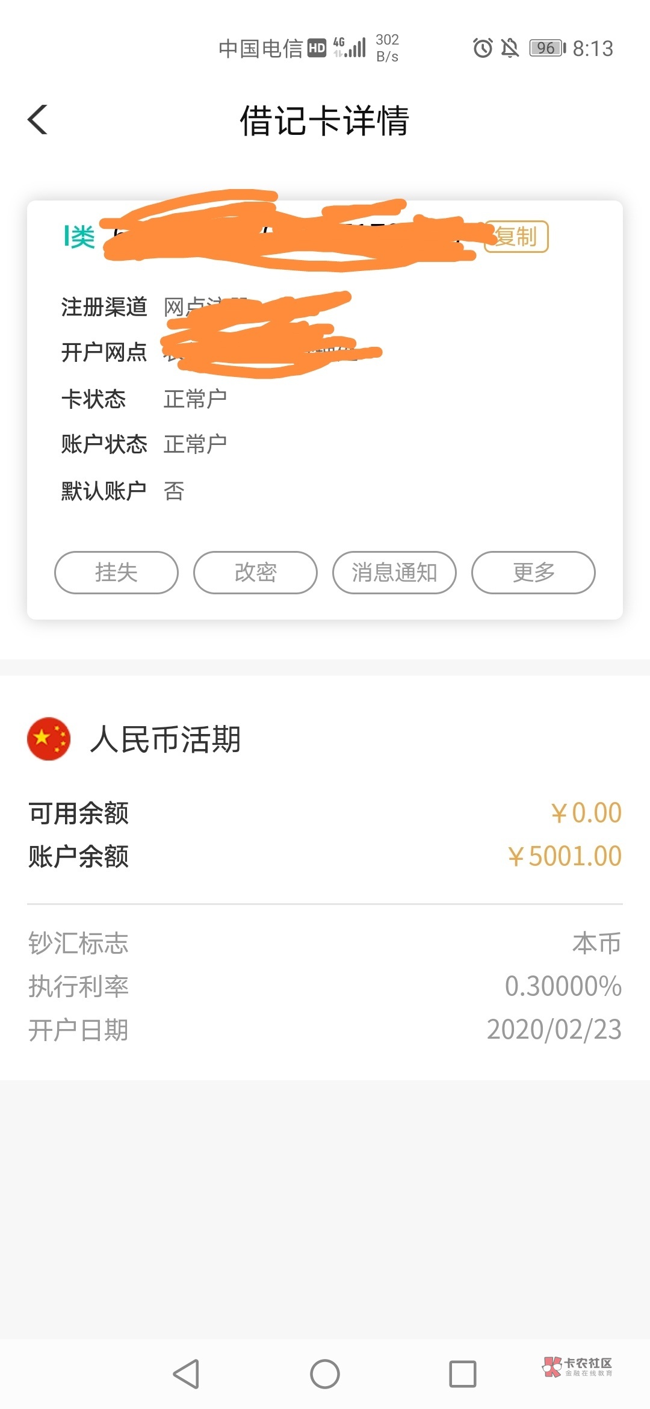Tap the Chinese flag currency icon
Screen dimensions: 650x1409
(x=49, y=739)
